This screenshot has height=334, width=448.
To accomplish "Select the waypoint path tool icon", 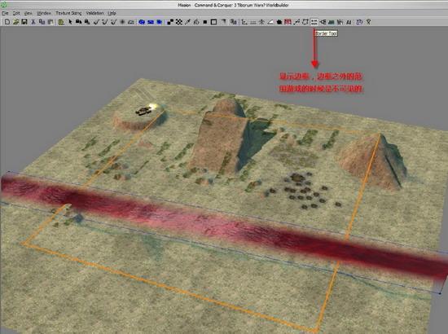I will tap(296, 22).
